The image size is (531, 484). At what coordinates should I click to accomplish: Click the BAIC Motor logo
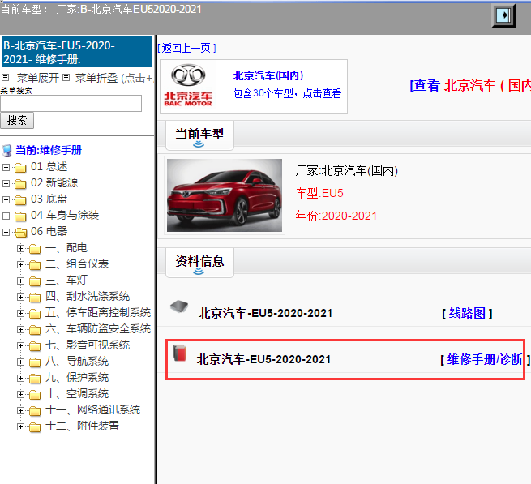[188, 85]
